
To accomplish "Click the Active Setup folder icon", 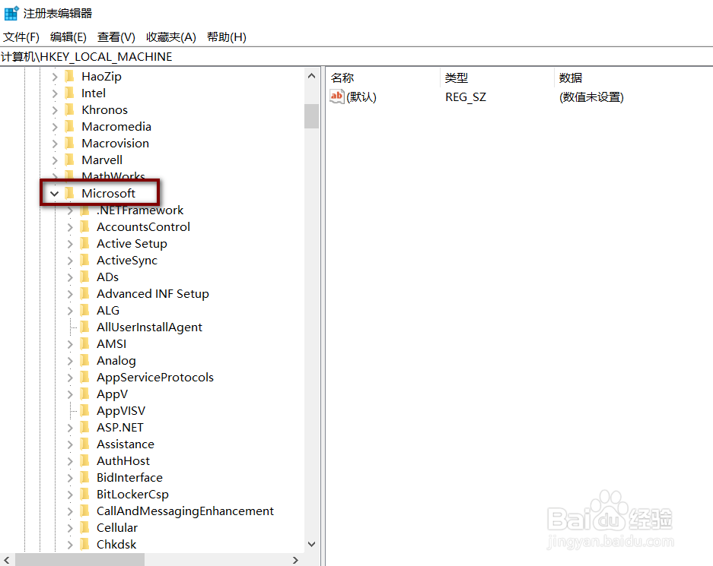I will pos(84,244).
